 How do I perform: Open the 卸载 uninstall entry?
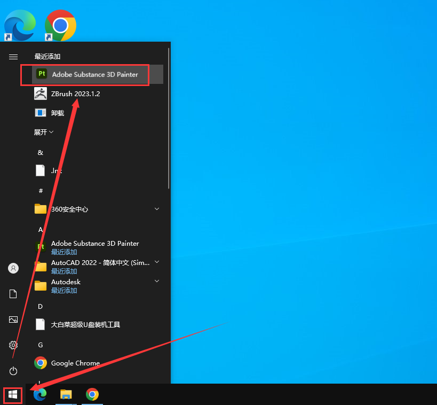pyautogui.click(x=98, y=113)
